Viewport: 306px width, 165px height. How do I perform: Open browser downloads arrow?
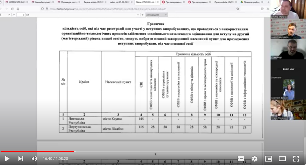pos(268,9)
